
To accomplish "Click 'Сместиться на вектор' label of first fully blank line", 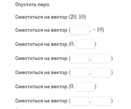I will point(41,59).
